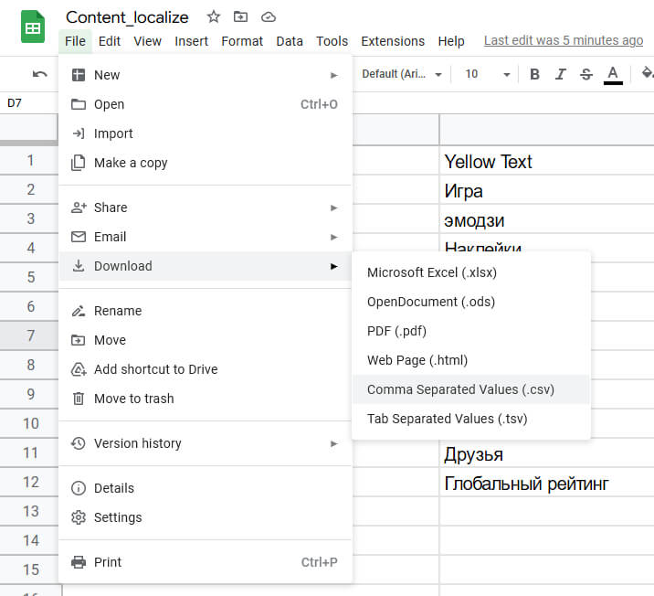The image size is (654, 596).
Task: Open the 'Last edit was 5 minutes ago' link
Action: tap(564, 40)
